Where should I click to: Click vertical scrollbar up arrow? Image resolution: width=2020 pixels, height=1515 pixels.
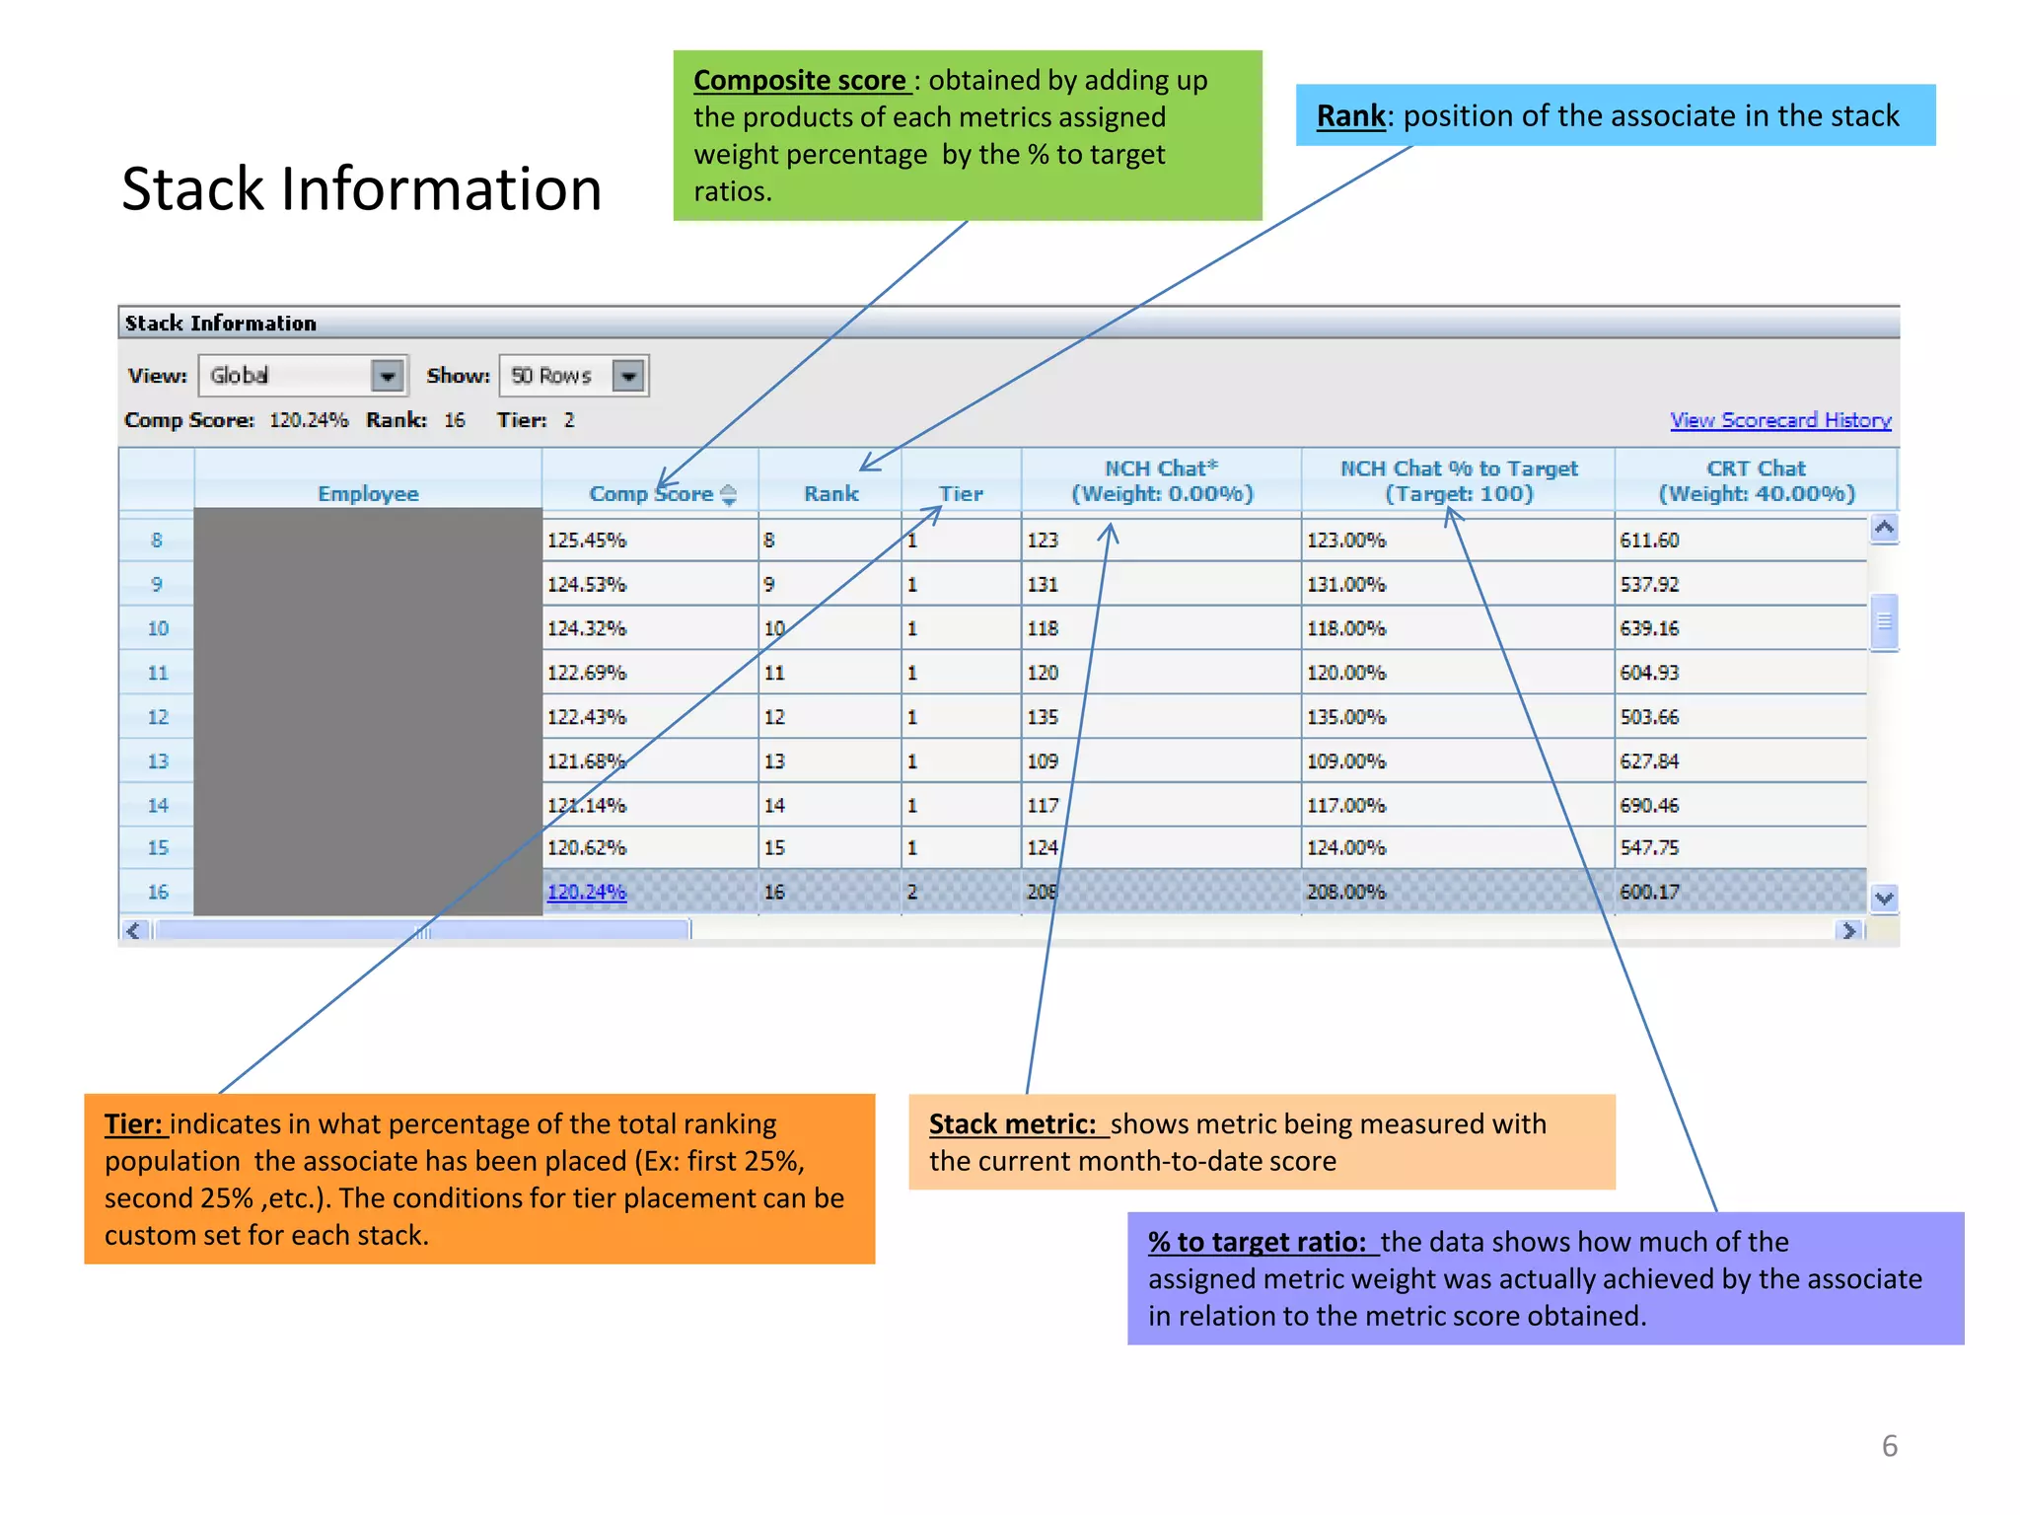pos(1884,528)
